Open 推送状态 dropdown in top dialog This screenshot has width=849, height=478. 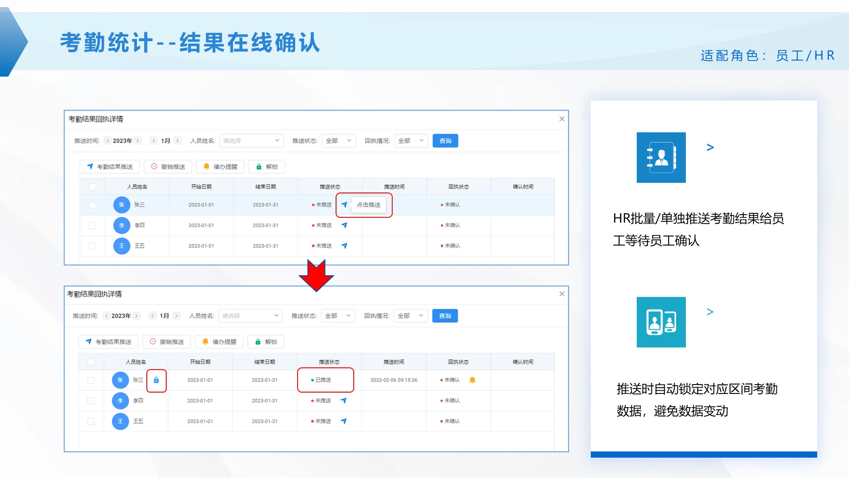pyautogui.click(x=339, y=141)
